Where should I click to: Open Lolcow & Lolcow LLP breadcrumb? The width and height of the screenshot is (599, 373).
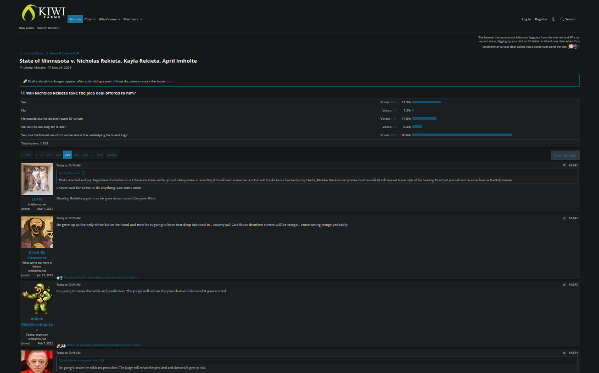click(63, 53)
